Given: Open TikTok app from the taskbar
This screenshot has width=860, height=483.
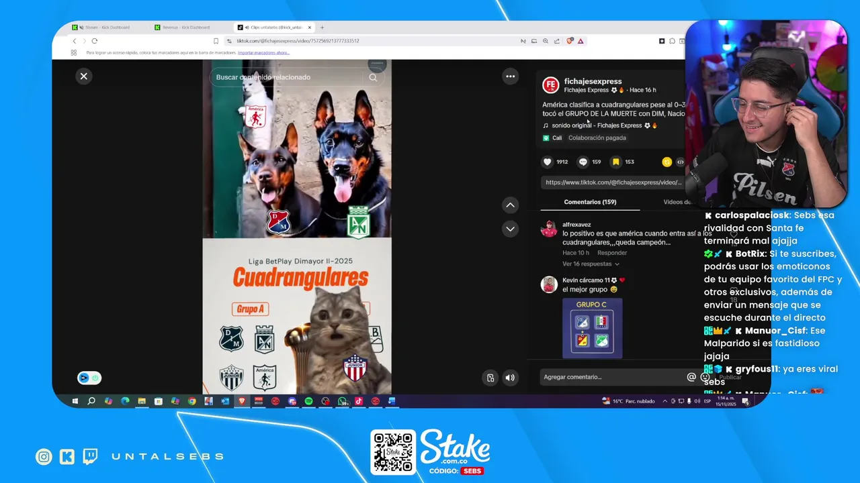Looking at the screenshot, I should 359,401.
